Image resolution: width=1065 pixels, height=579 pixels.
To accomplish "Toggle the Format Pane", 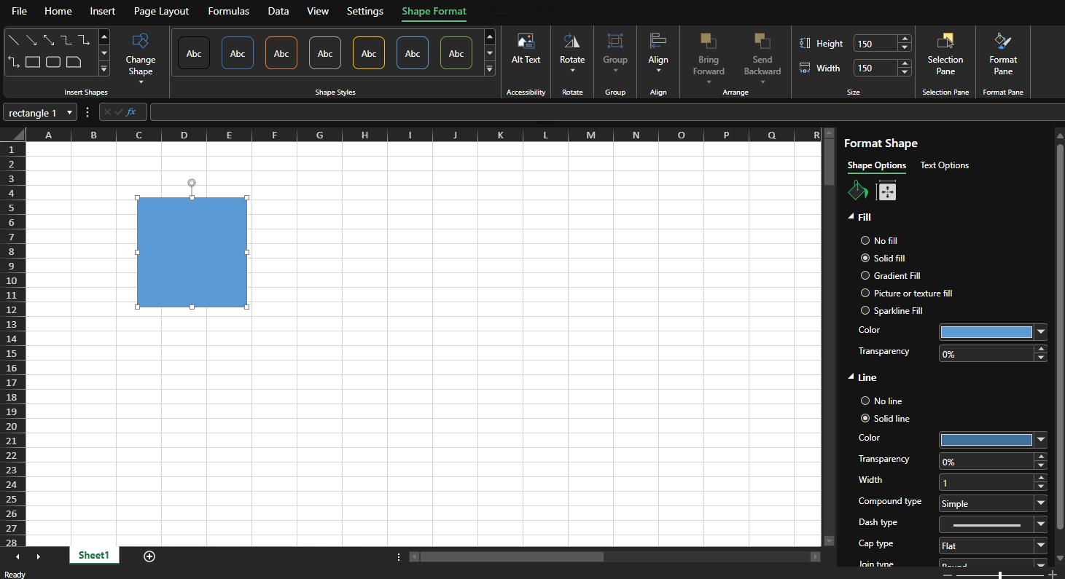I will pos(1003,54).
